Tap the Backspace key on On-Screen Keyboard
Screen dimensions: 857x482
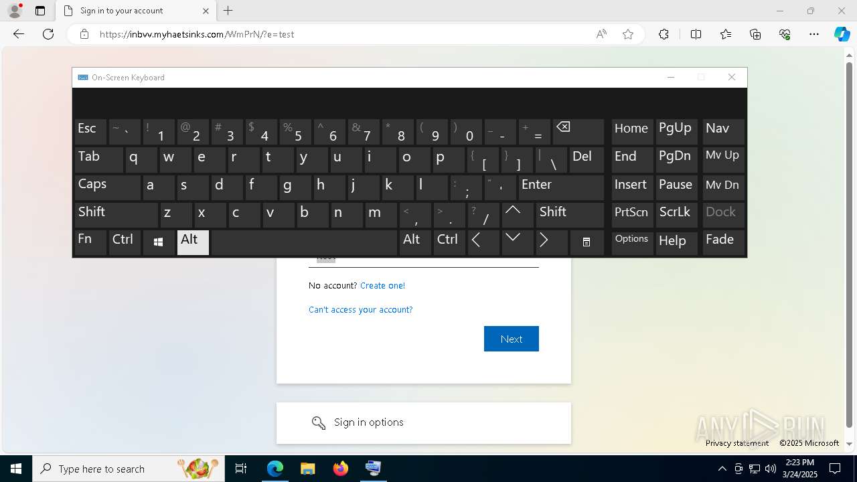tap(578, 132)
